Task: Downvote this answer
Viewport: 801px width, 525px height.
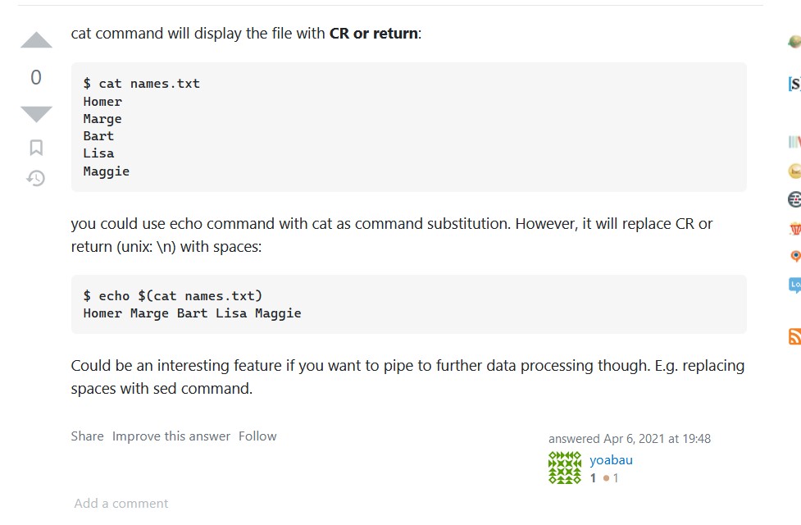Action: pos(36,113)
